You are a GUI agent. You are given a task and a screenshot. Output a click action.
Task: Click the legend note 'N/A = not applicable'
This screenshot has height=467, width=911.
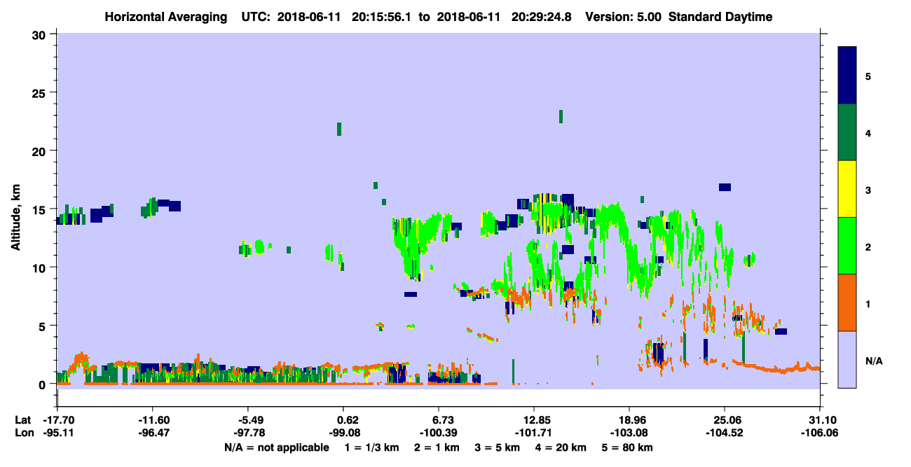tap(276, 447)
